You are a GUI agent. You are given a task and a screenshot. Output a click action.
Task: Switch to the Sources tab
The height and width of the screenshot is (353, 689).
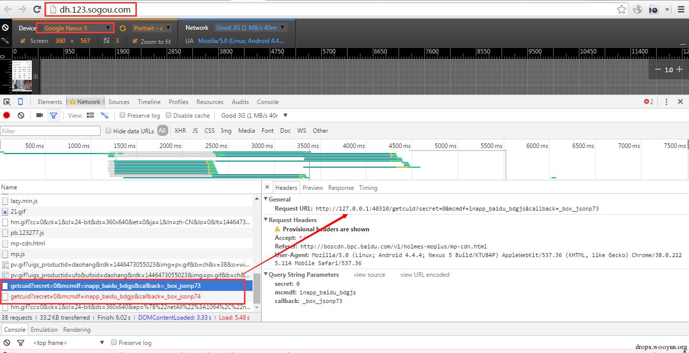(x=119, y=102)
